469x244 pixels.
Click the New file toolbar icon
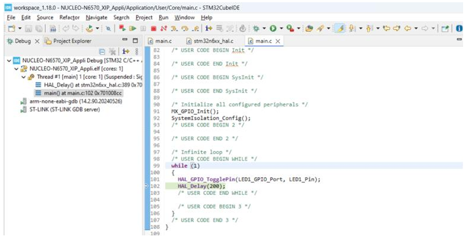(x=11, y=29)
